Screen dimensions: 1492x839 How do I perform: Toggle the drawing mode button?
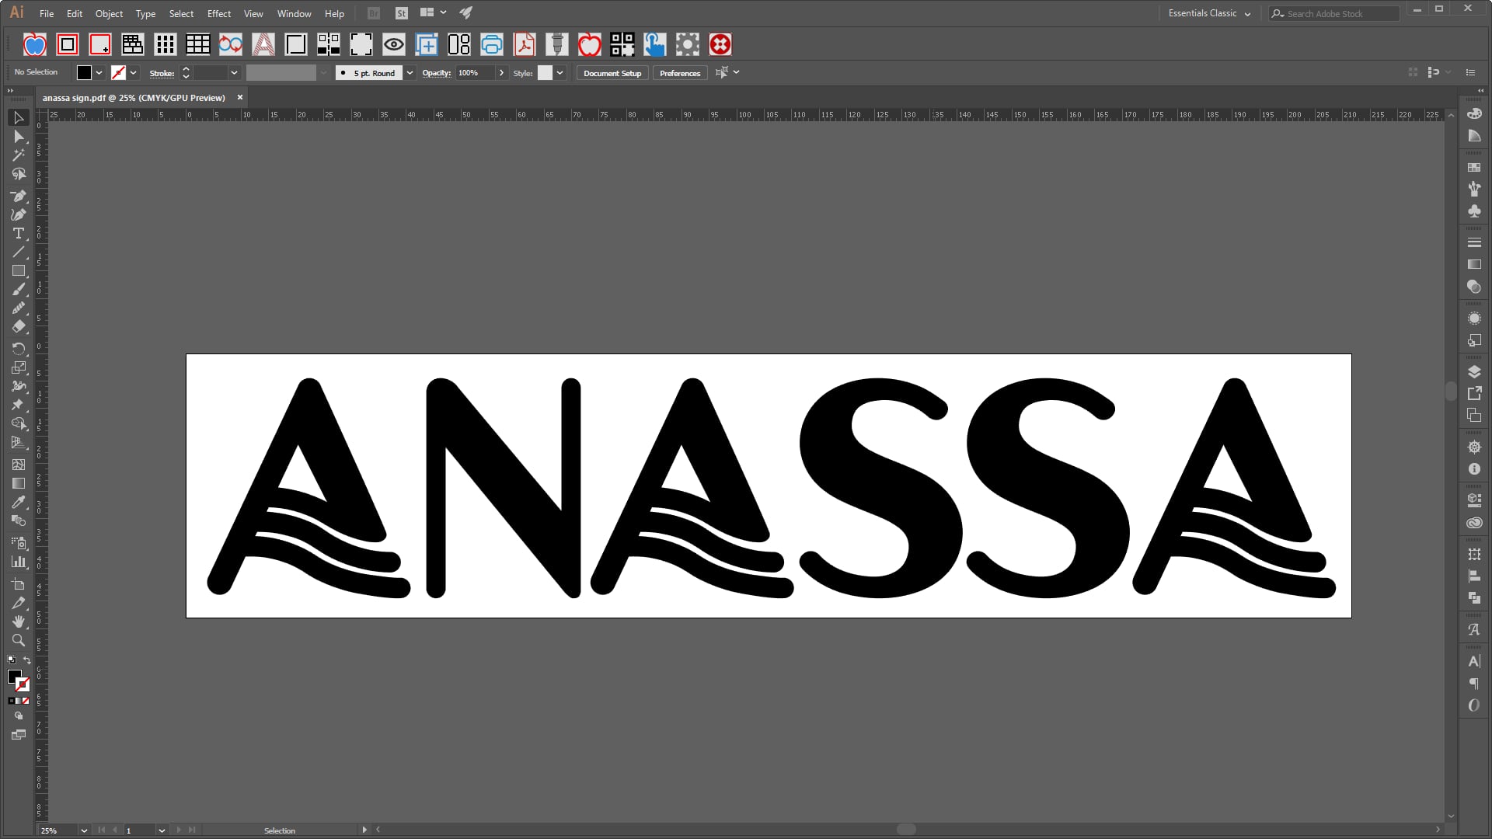click(x=19, y=716)
